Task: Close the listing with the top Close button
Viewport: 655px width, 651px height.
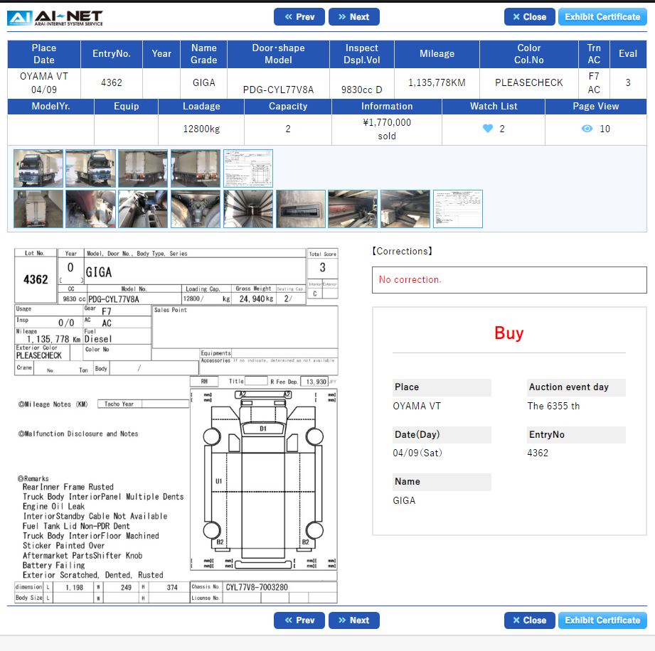Action: coord(529,17)
